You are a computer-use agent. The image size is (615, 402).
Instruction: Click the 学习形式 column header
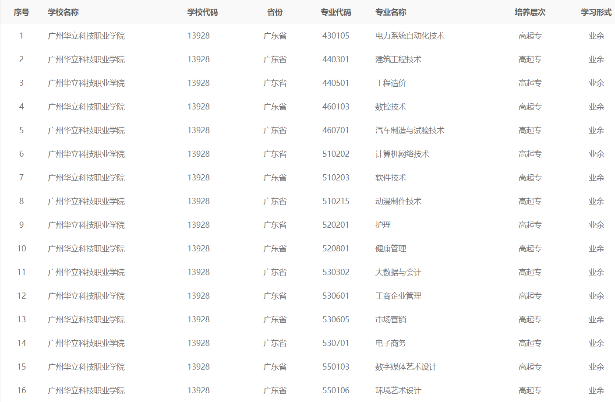[x=596, y=12]
